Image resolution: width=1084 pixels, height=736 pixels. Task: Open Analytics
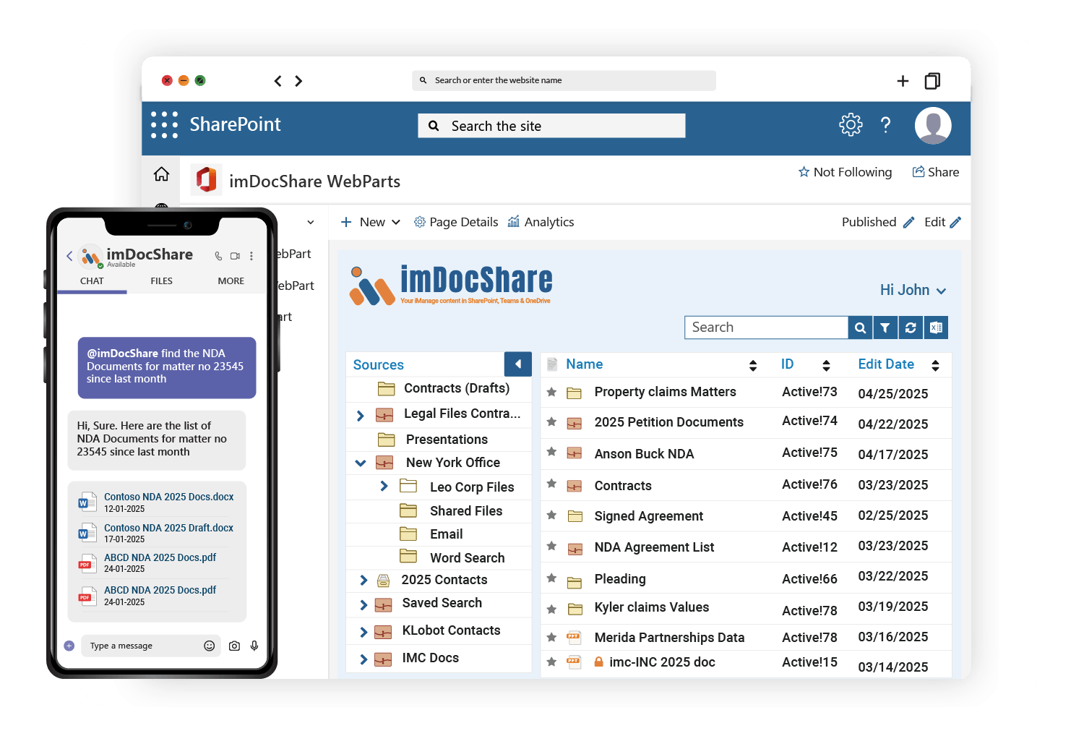[541, 222]
